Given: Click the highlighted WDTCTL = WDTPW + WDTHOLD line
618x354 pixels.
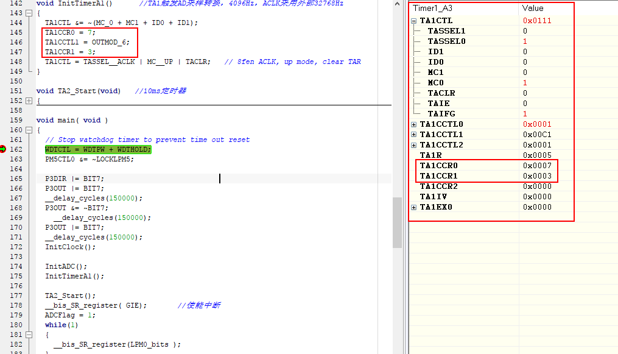Looking at the screenshot, I should tap(98, 149).
